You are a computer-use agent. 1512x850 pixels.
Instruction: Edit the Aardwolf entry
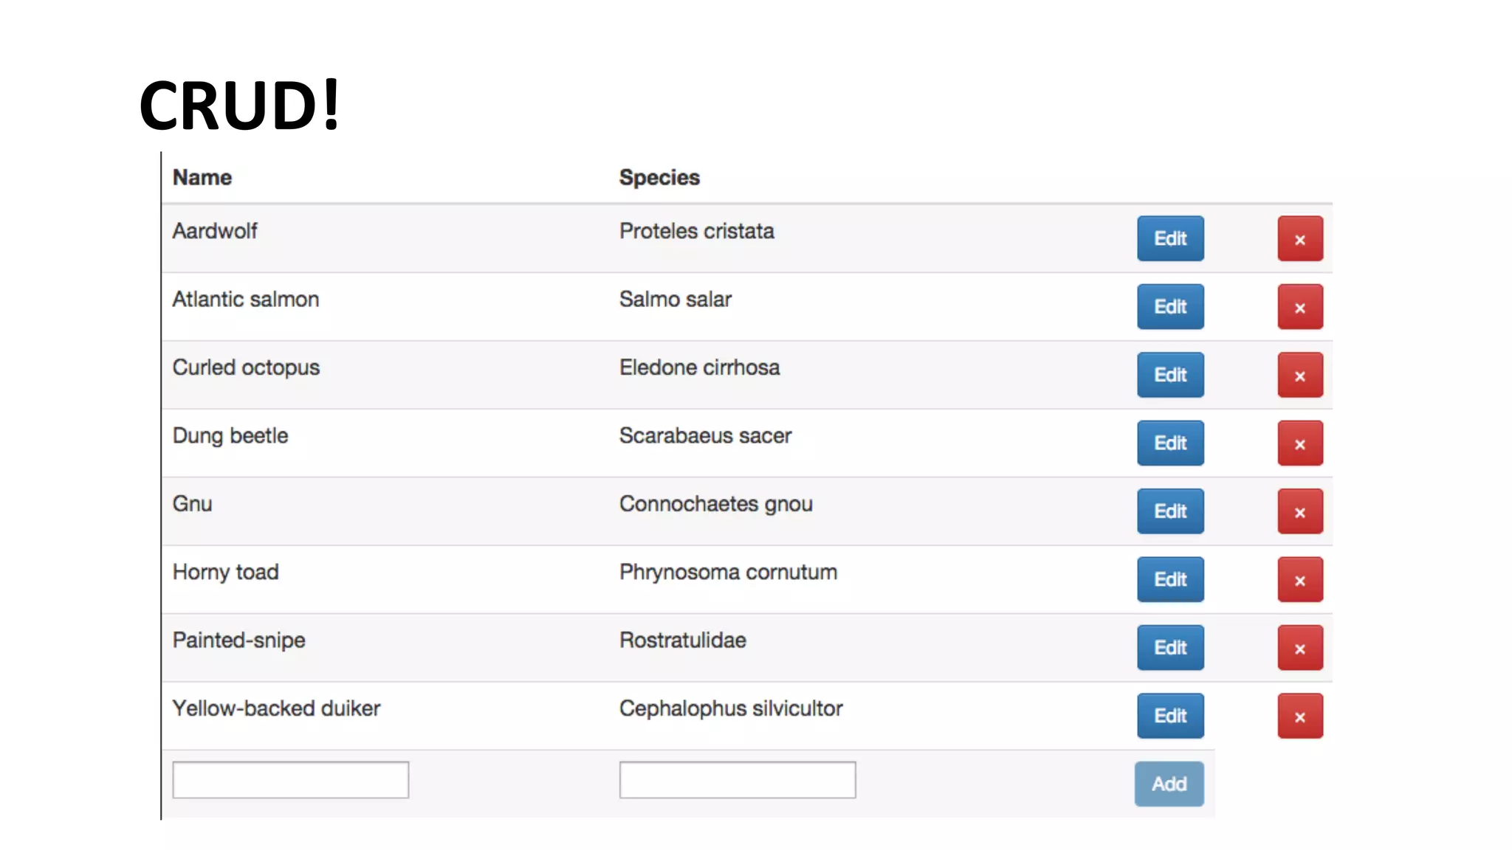[1169, 238]
